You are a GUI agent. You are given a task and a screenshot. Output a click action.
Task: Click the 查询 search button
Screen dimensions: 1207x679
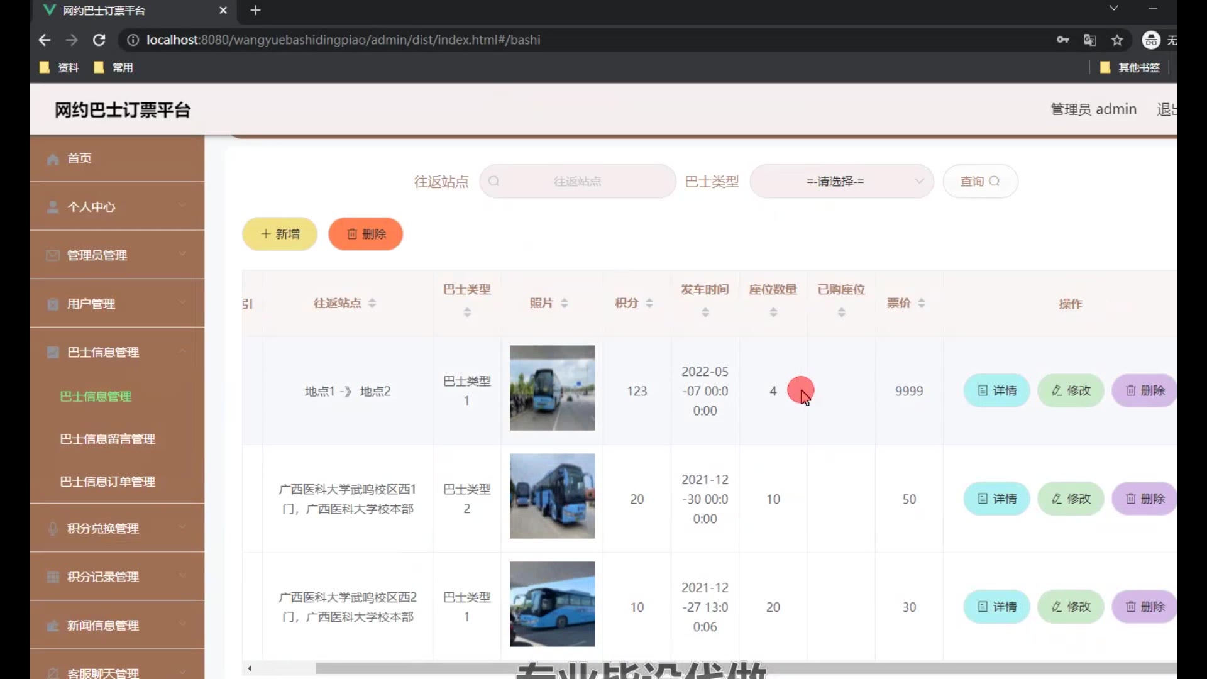pos(980,181)
